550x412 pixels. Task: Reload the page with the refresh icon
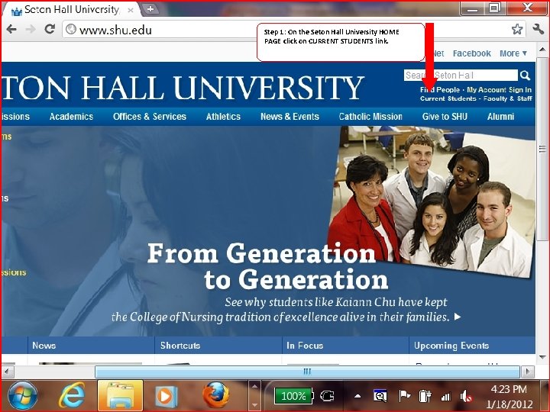50,29
